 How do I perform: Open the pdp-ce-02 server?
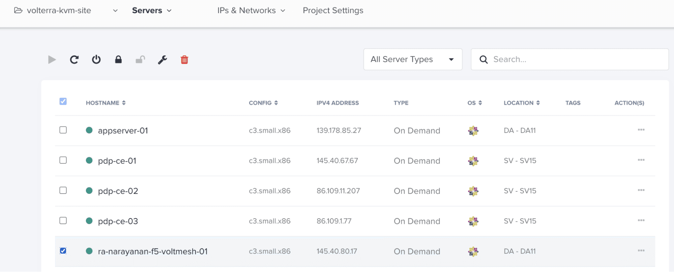click(118, 191)
